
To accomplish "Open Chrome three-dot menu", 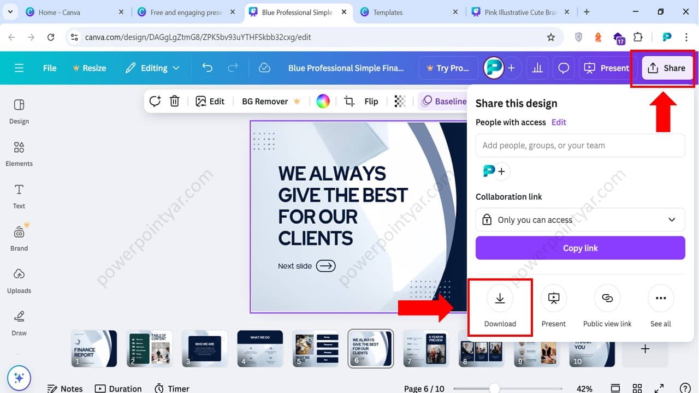I will [x=686, y=37].
